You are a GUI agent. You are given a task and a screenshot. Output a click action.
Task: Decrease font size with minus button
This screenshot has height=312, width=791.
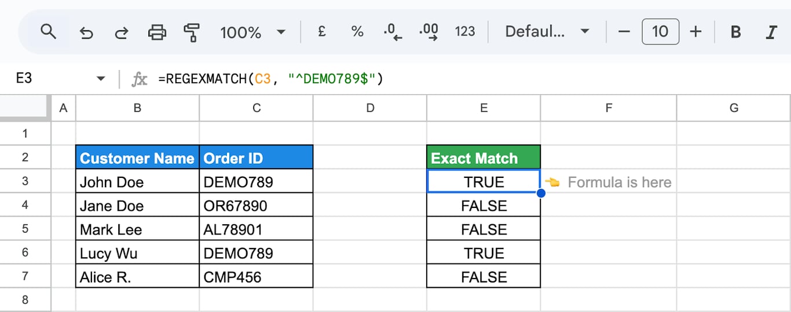pyautogui.click(x=624, y=32)
